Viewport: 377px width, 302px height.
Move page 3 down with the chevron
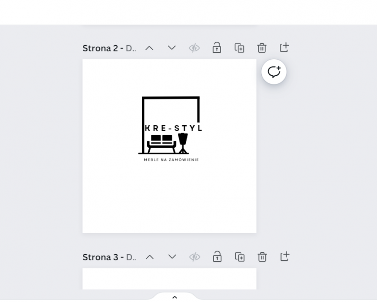tap(172, 257)
